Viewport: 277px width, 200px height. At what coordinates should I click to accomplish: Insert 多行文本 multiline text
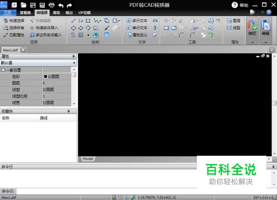point(137,20)
